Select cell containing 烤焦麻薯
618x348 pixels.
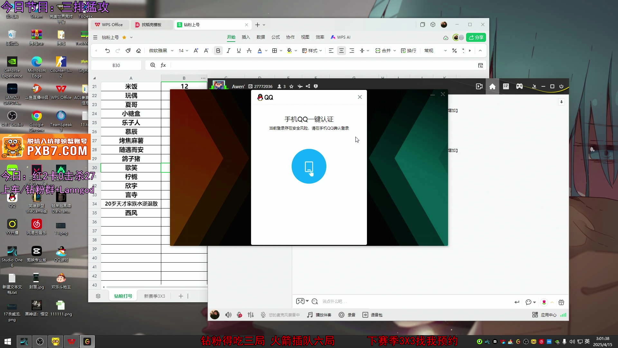pos(131,140)
